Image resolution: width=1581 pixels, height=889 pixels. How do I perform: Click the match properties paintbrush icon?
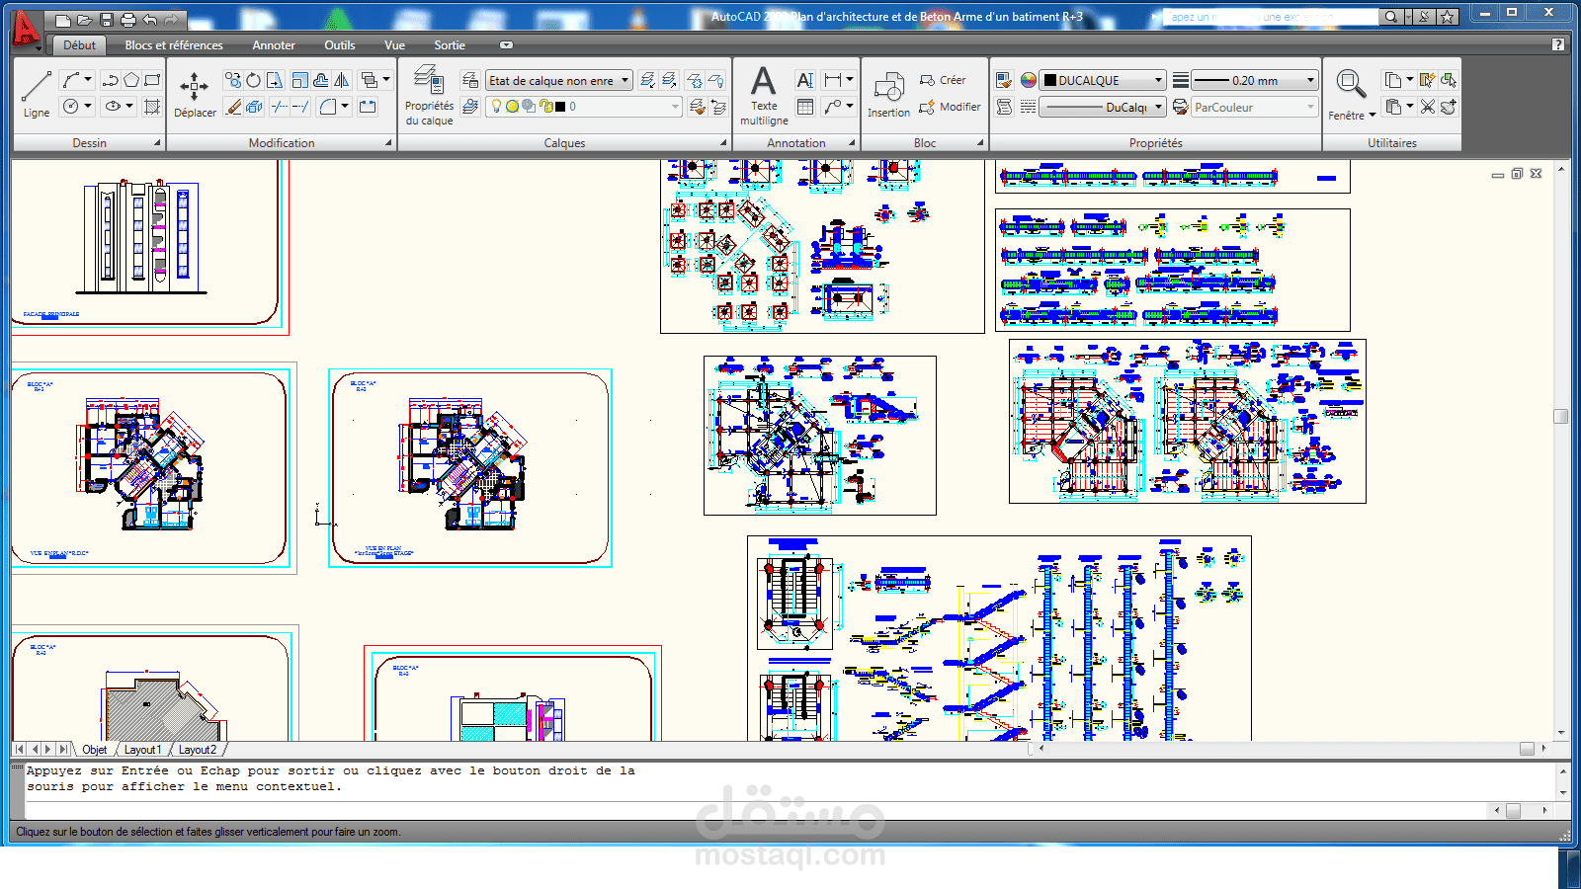coord(1004,80)
